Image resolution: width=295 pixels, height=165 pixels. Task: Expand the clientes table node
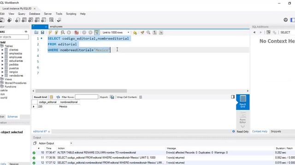[x=2, y=50]
